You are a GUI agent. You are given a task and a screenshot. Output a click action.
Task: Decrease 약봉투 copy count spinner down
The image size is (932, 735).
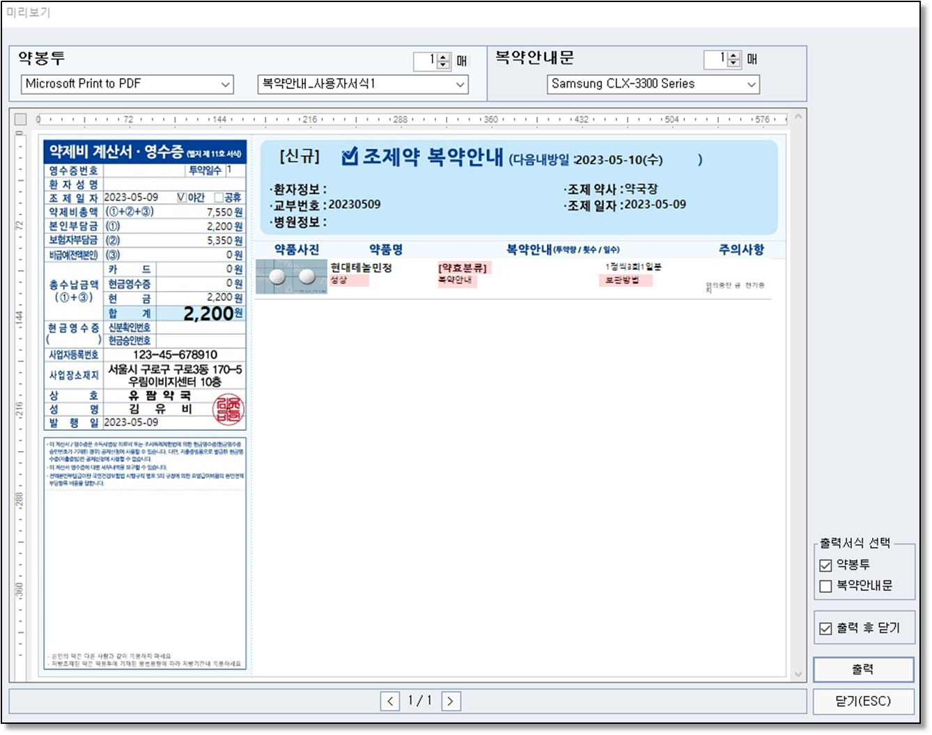coord(444,65)
